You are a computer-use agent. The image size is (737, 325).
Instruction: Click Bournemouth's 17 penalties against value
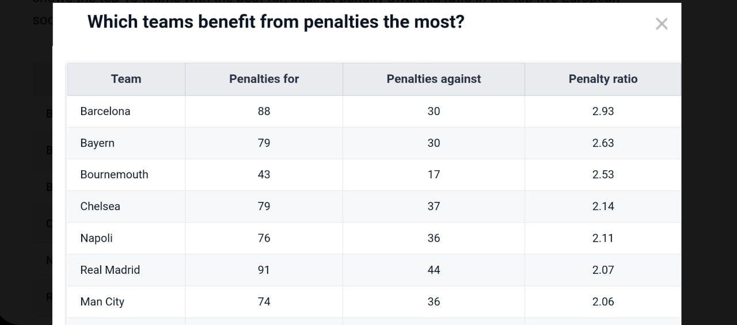[434, 175]
